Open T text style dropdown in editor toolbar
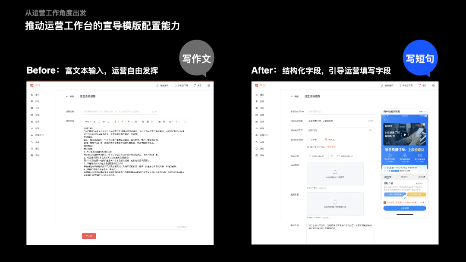Viewport: 466px width, 262px height. pos(177,122)
